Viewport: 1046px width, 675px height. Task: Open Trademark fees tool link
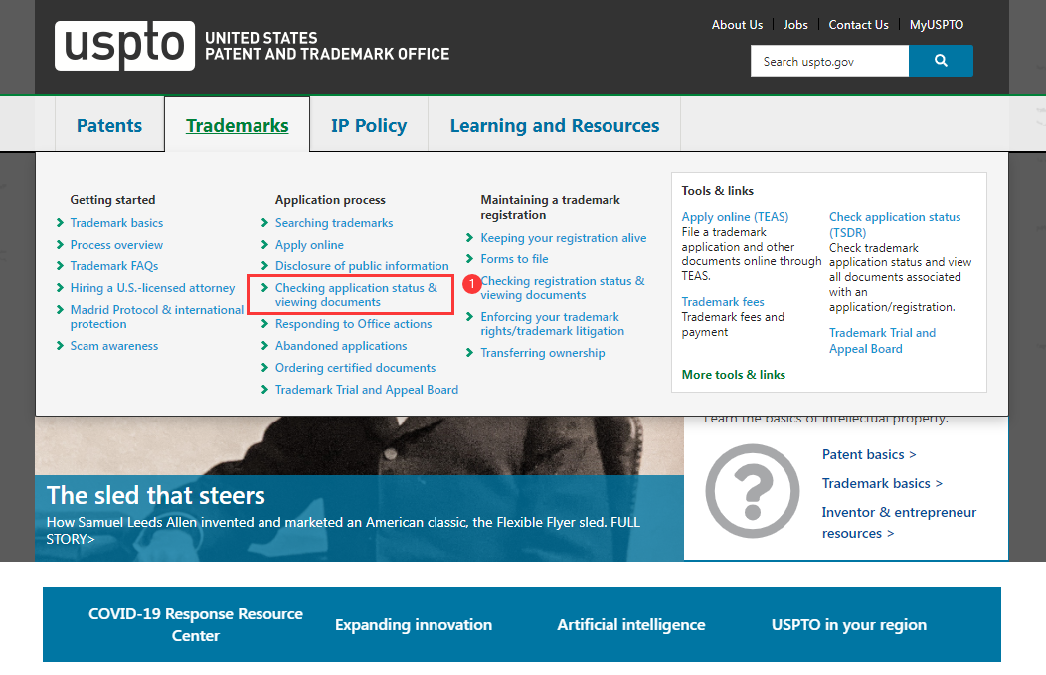point(723,301)
